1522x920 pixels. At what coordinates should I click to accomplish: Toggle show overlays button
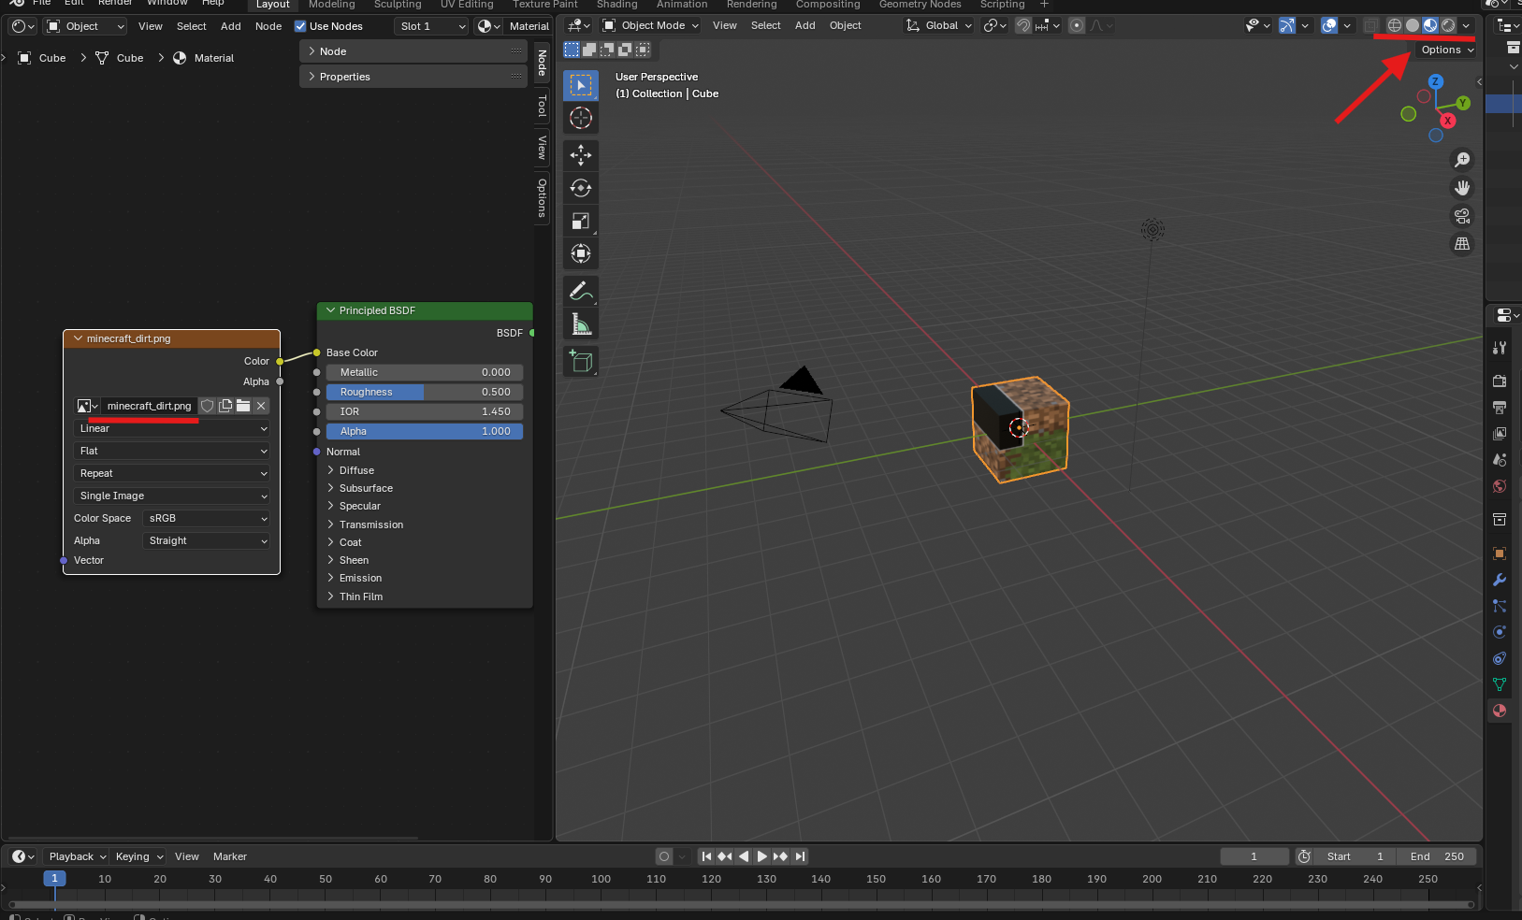click(1329, 25)
